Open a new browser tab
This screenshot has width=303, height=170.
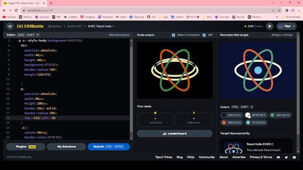(x=51, y=3)
